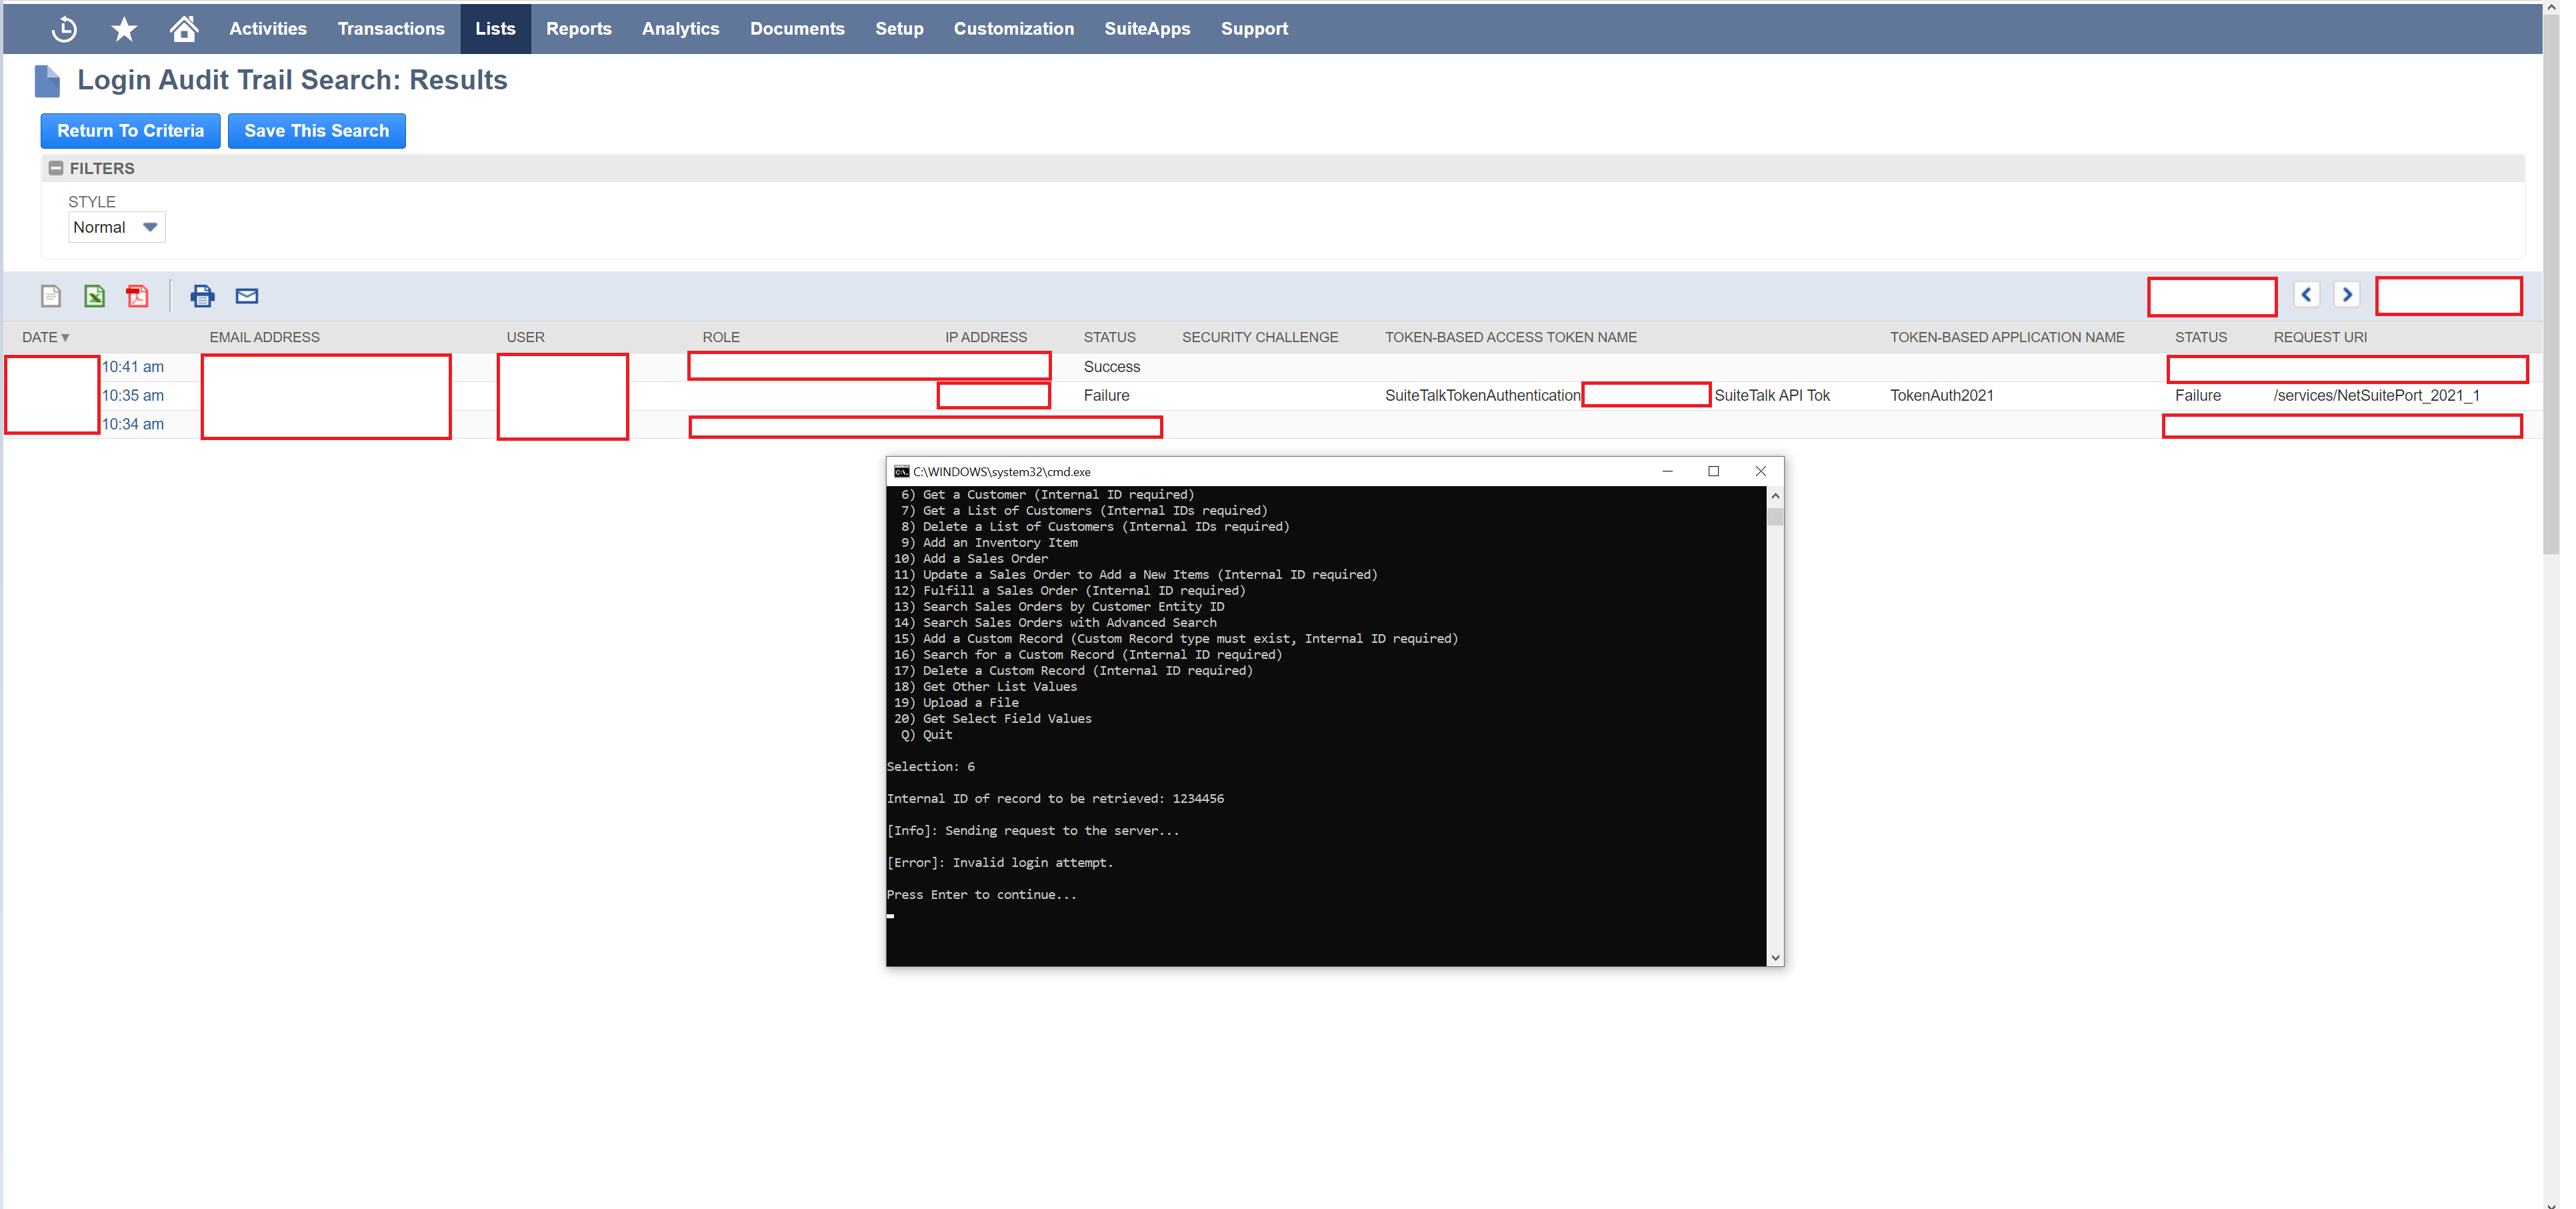Image resolution: width=2576 pixels, height=1209 pixels.
Task: Go to next page of results
Action: tap(2347, 294)
